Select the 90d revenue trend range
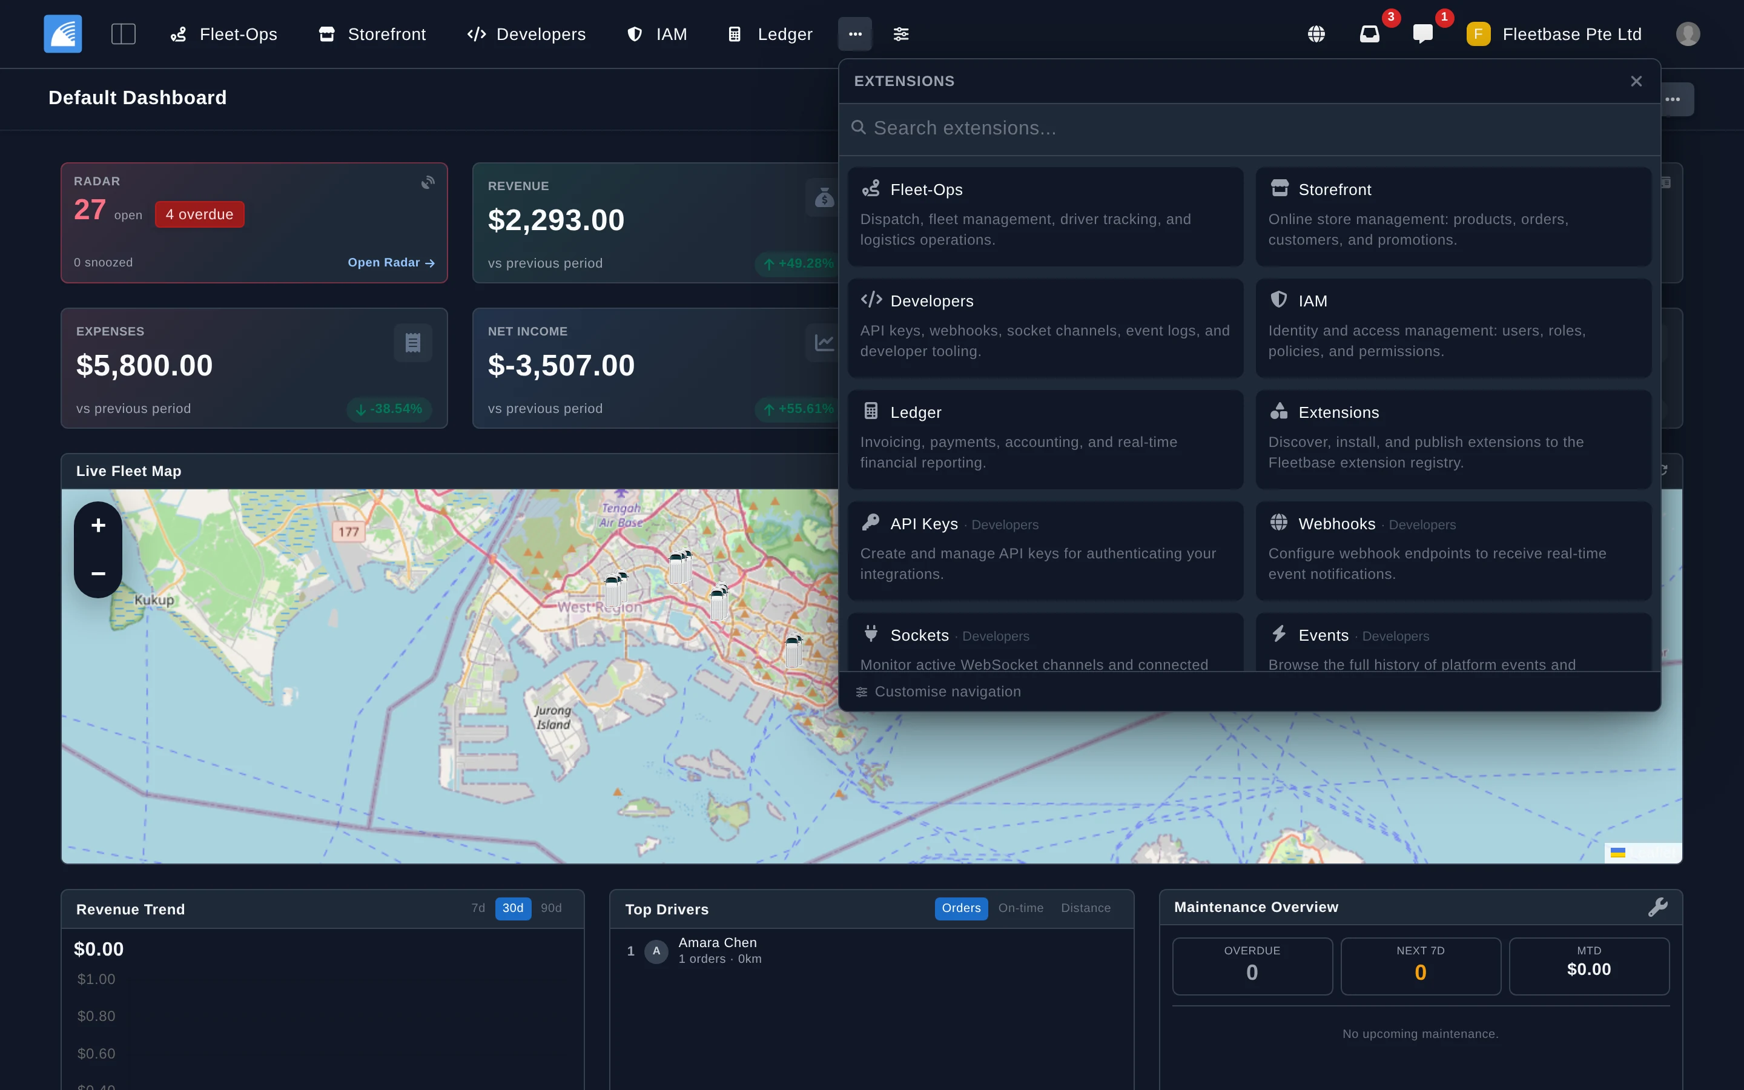Screen dimensions: 1744x1090 pyautogui.click(x=551, y=908)
